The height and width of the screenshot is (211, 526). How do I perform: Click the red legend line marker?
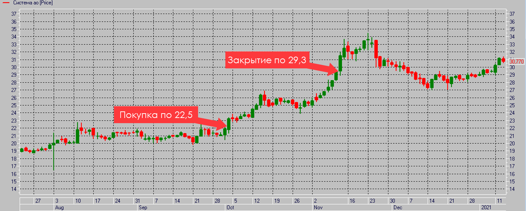6,3
